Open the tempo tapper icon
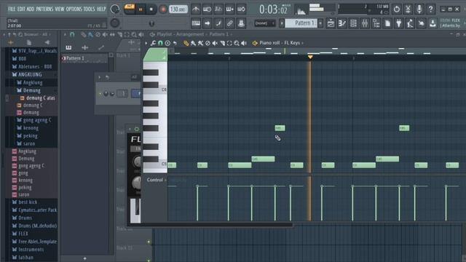 tap(410, 23)
